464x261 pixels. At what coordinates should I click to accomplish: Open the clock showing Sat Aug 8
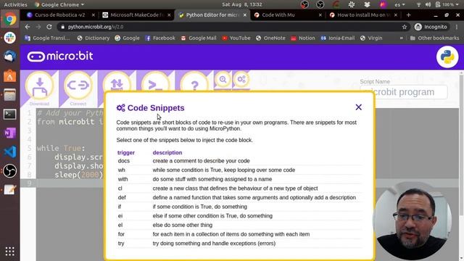pyautogui.click(x=242, y=4)
